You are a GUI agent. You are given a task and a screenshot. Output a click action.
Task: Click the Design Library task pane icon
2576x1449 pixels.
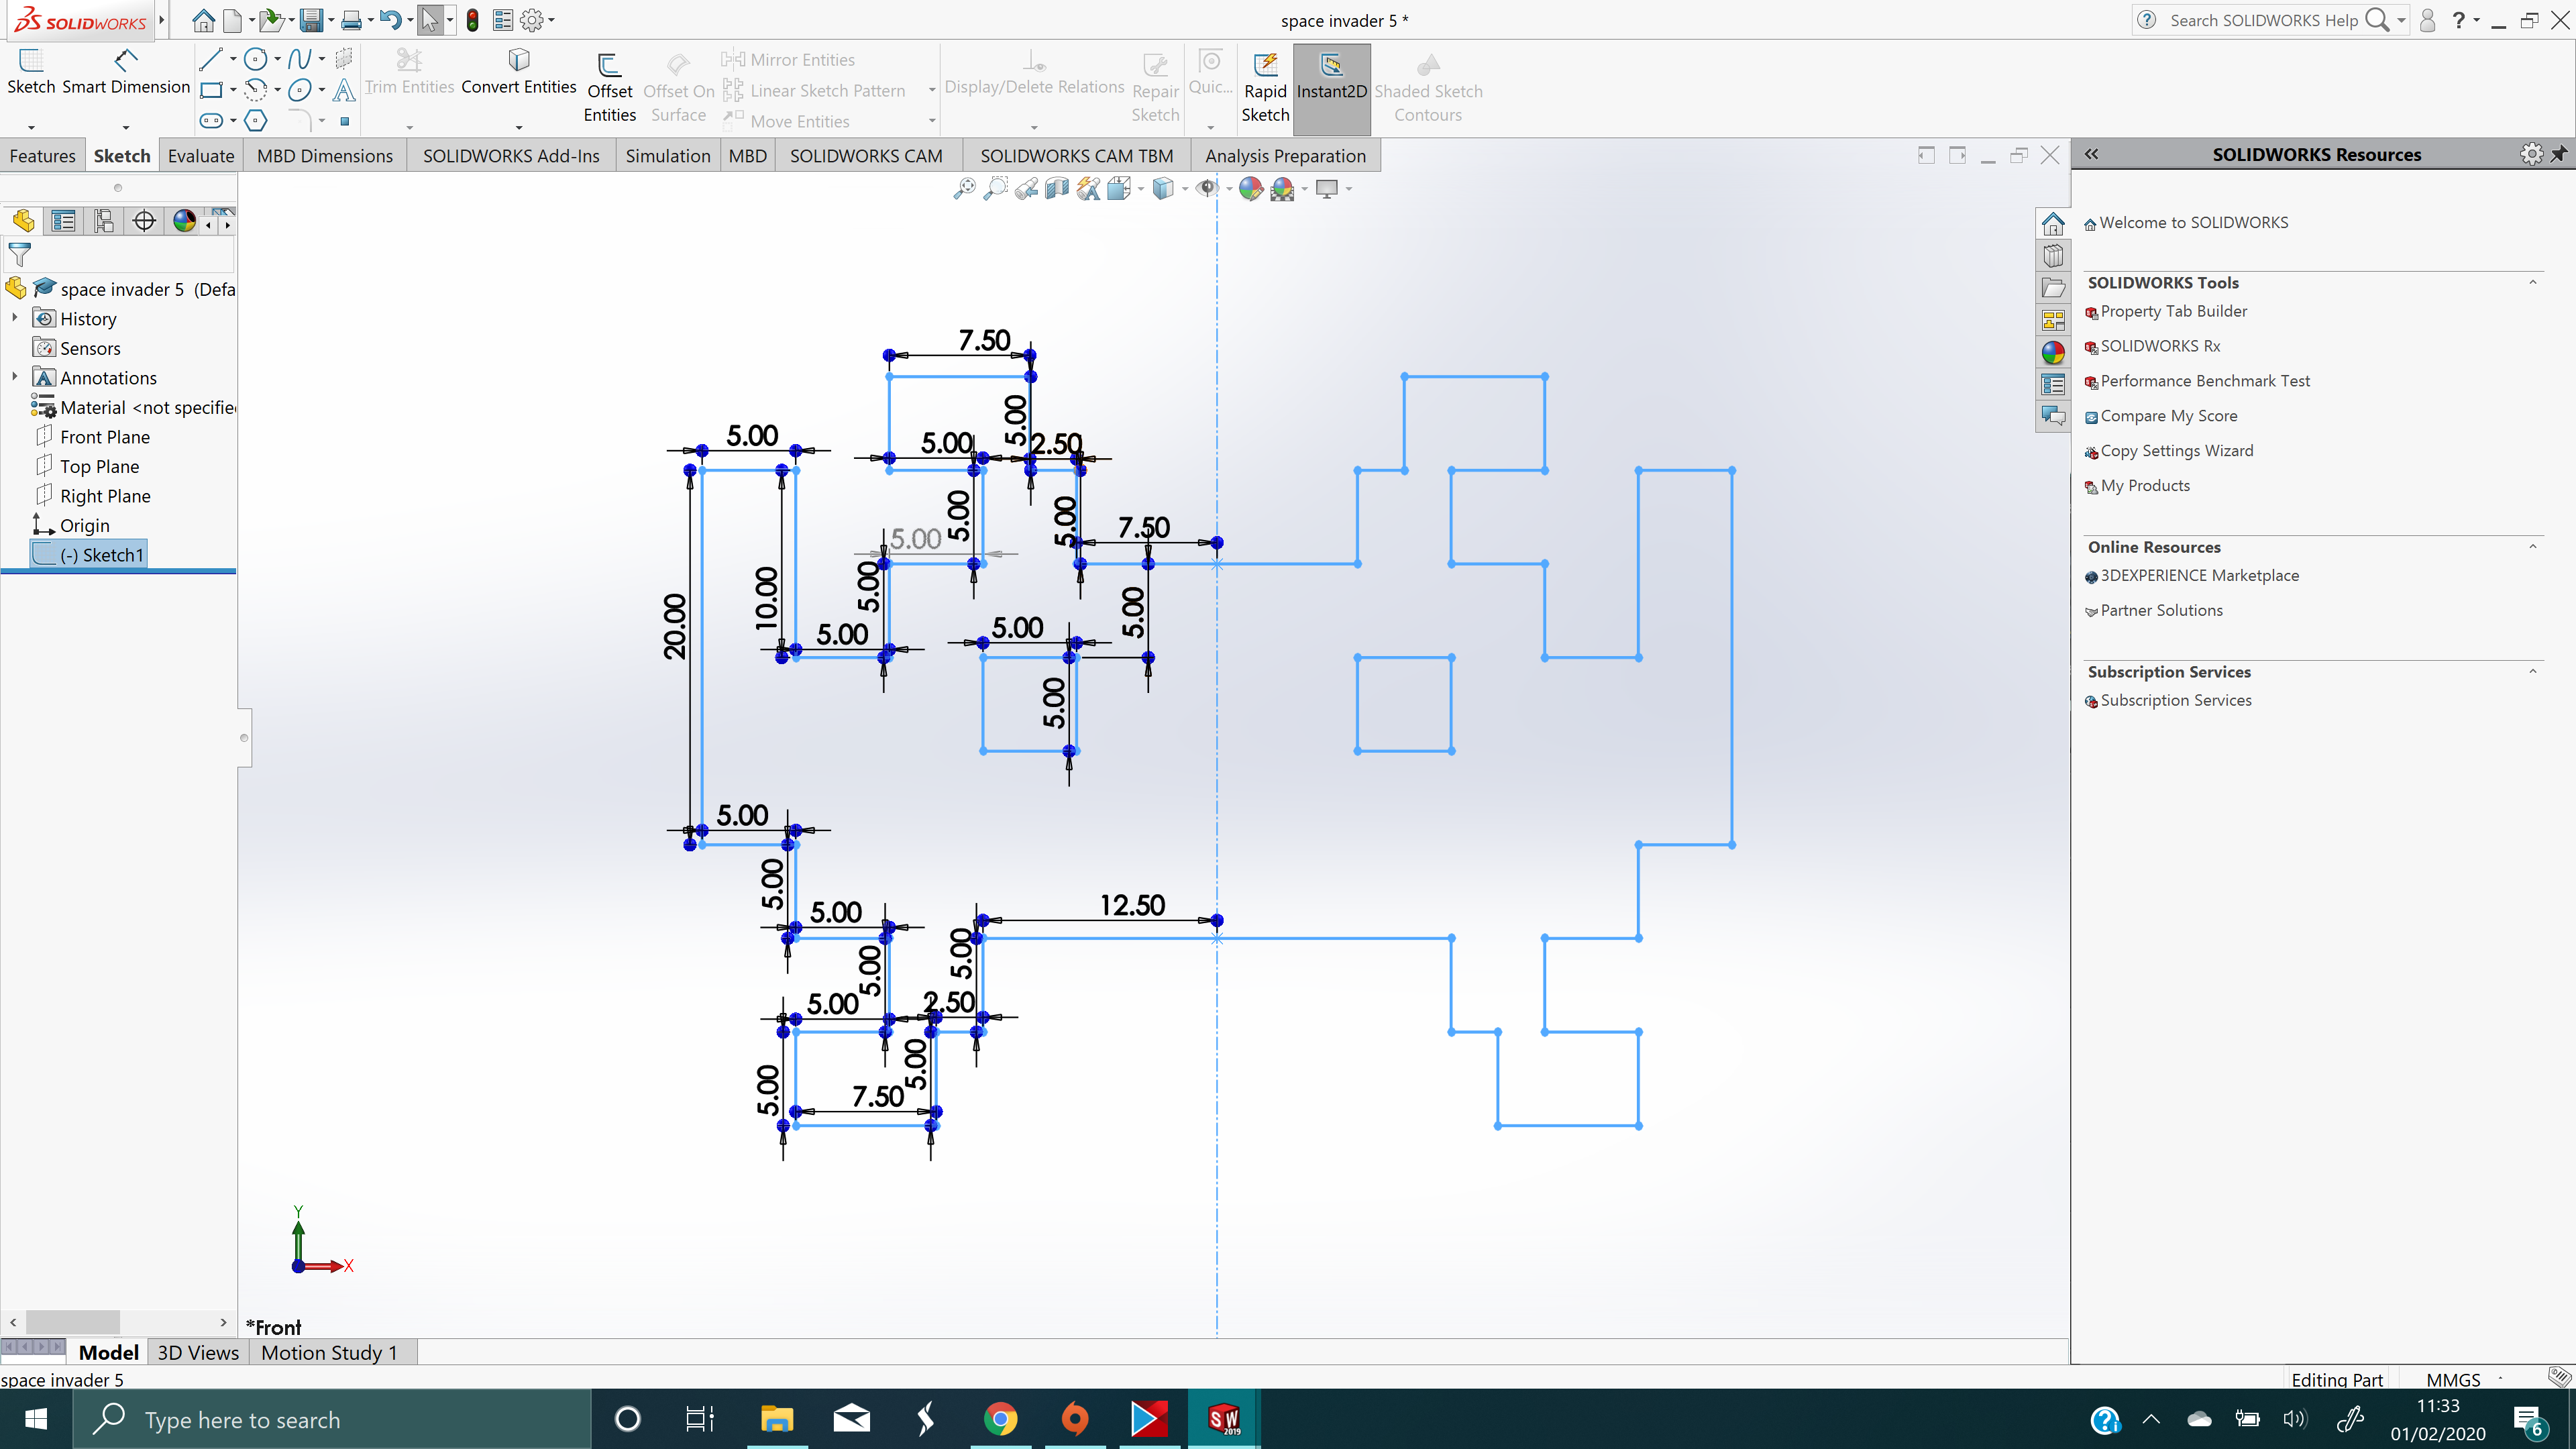click(2053, 256)
